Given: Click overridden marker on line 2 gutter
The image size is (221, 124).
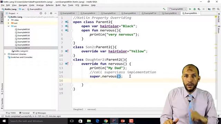Looking at the screenshot, I should pos(67,22).
